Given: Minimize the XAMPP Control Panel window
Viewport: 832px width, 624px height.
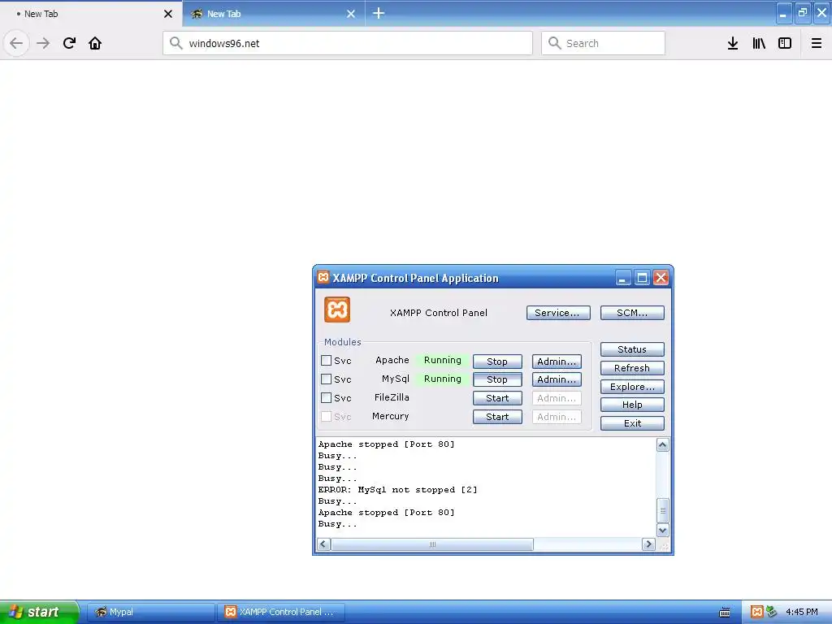Looking at the screenshot, I should pos(623,278).
